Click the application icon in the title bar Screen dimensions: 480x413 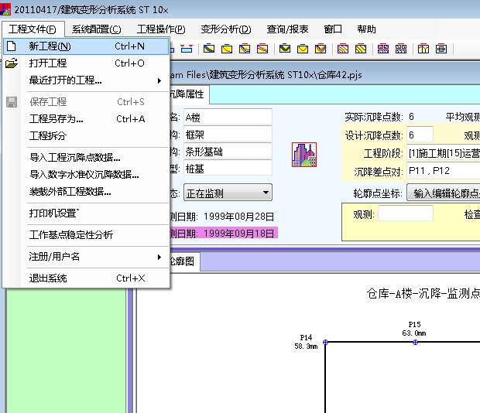click(x=5, y=9)
